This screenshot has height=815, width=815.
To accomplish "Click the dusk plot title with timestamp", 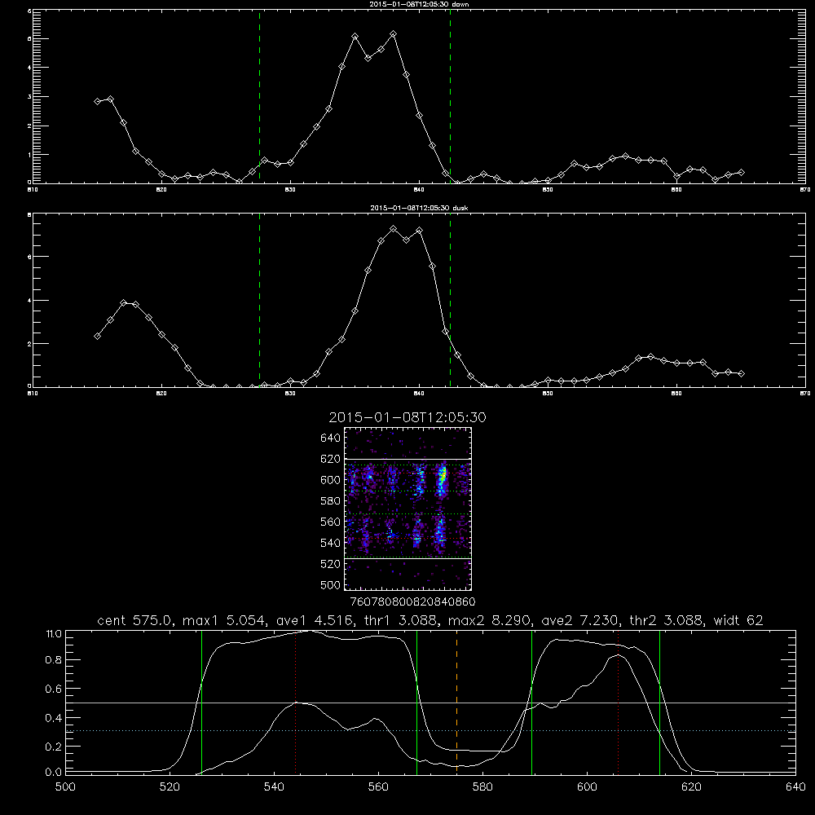I will (419, 208).
